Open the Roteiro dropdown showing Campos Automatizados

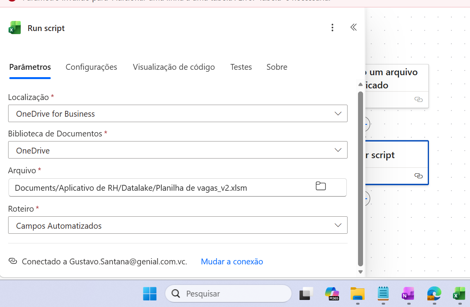(x=338, y=225)
